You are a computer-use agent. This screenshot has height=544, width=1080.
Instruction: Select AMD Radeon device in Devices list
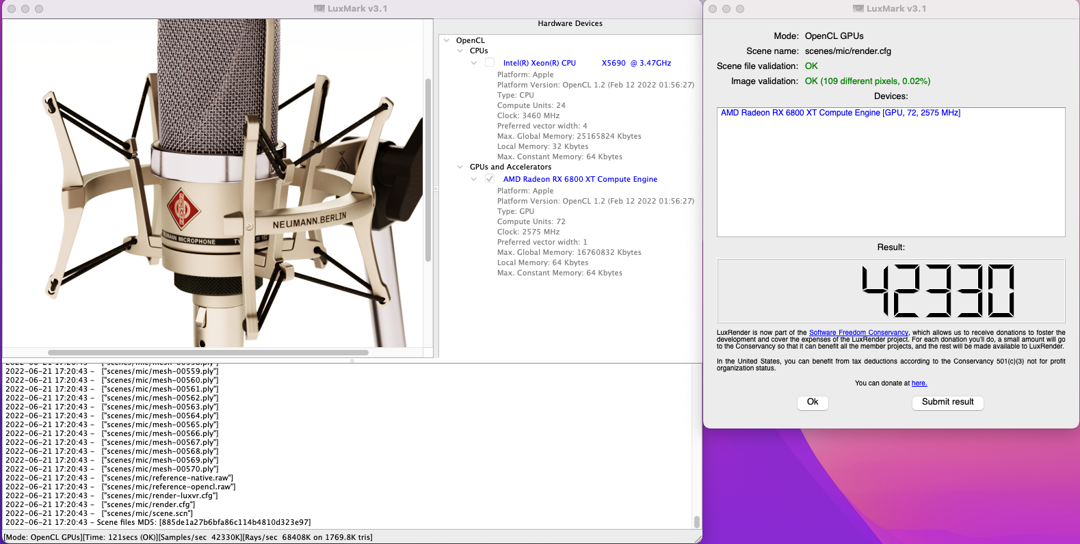pos(841,113)
